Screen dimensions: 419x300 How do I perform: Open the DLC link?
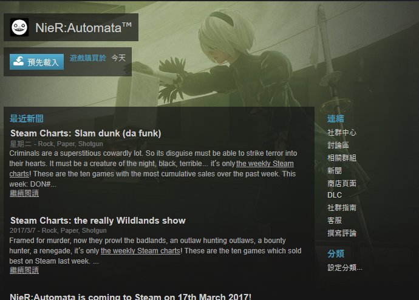[x=335, y=195]
